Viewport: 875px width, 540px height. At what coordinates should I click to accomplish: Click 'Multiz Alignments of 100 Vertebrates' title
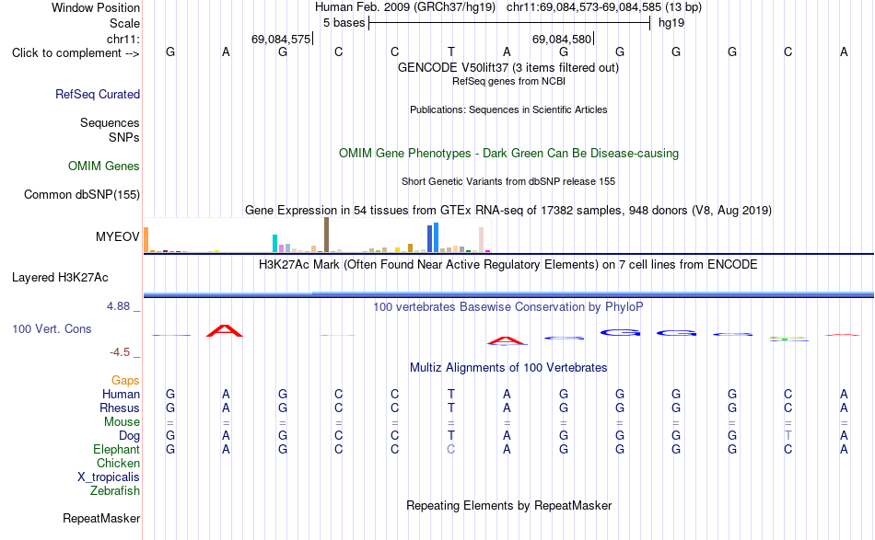[508, 368]
